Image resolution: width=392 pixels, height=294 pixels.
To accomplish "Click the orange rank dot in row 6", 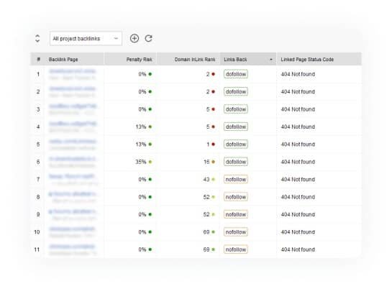I will [213, 162].
